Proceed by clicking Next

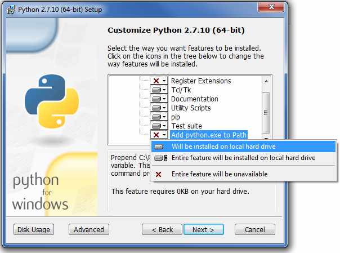click(x=203, y=229)
